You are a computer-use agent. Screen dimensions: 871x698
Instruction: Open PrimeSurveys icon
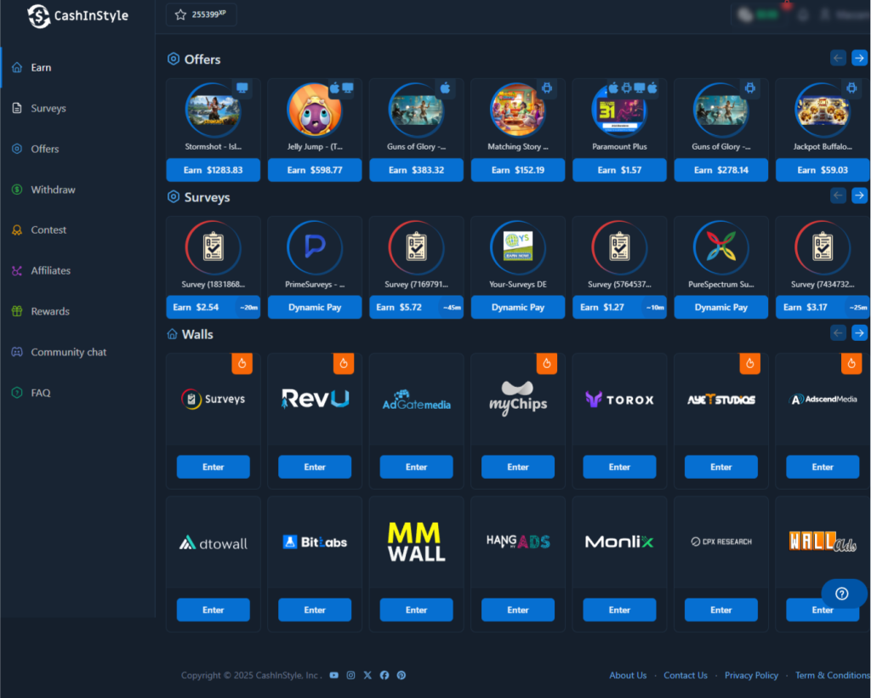pyautogui.click(x=315, y=247)
